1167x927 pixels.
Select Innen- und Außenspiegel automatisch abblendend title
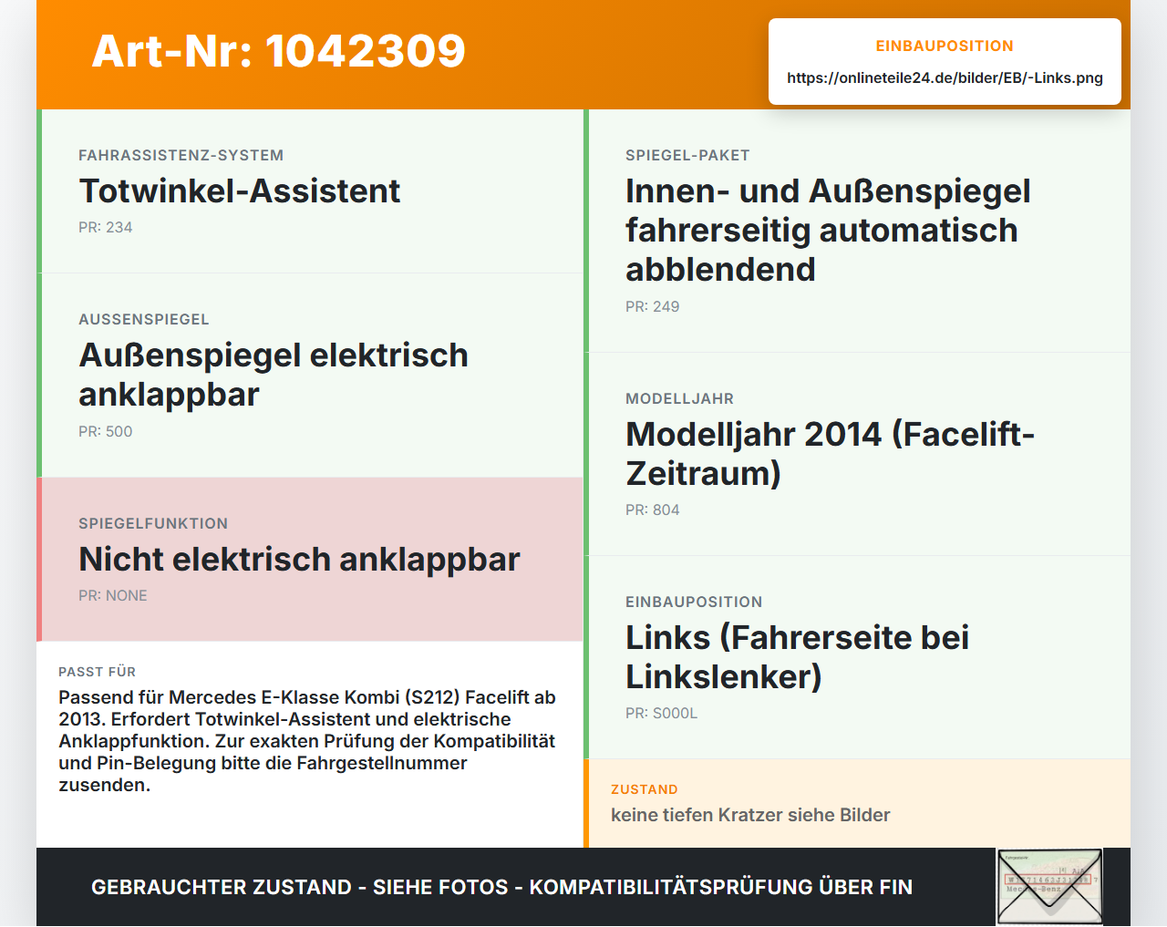[828, 231]
